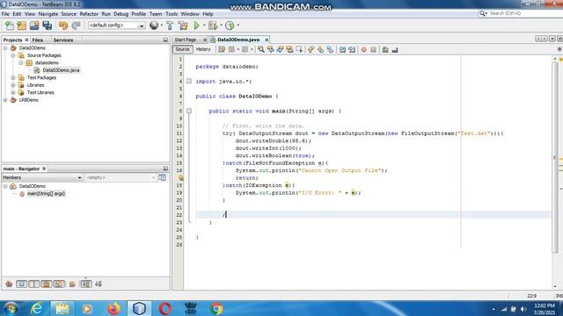Collapse the main method code fold

click(189, 111)
